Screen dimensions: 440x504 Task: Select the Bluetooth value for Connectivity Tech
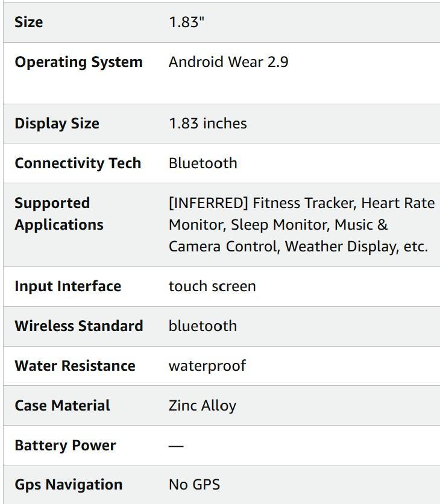[x=203, y=163]
